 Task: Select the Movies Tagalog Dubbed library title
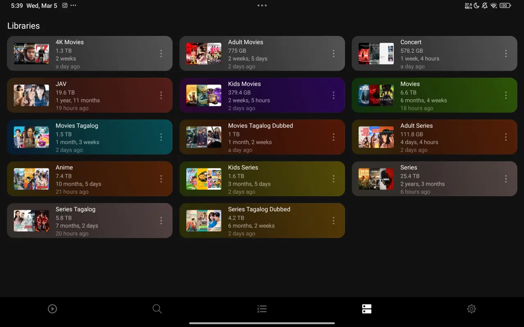tap(260, 125)
